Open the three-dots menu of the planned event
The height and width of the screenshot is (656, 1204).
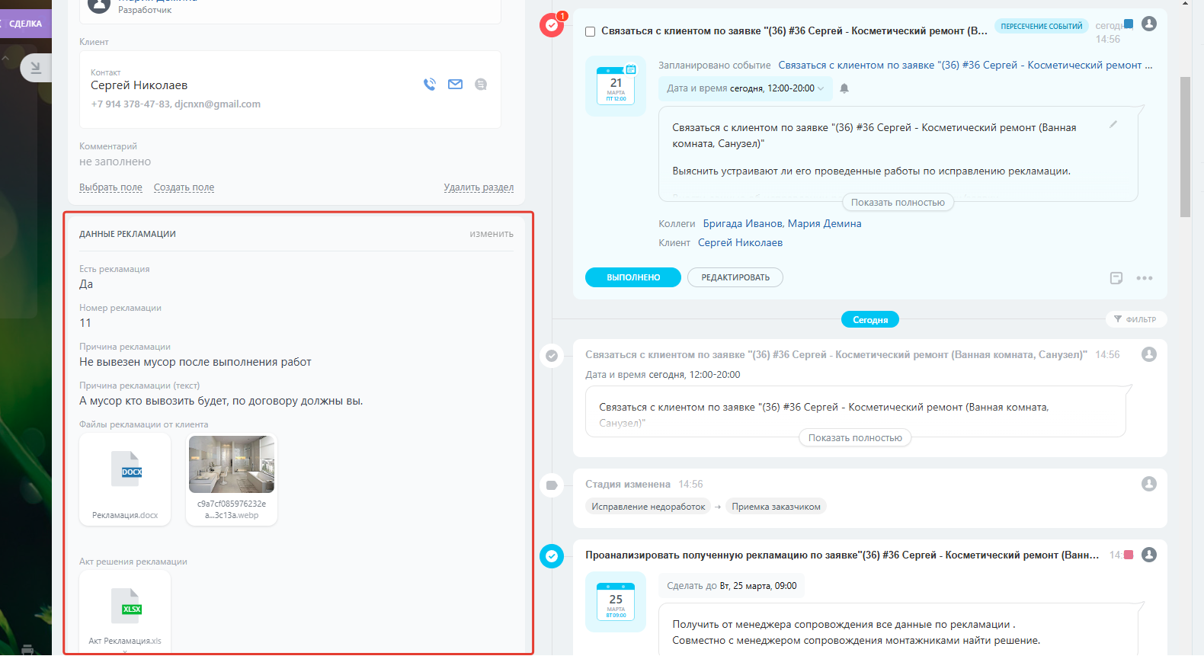[1145, 278]
